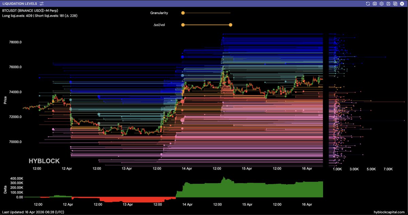Image resolution: width=408 pixels, height=215 pixels.
Task: Click the BTCUSDT Binance Perp title
Action: point(30,11)
